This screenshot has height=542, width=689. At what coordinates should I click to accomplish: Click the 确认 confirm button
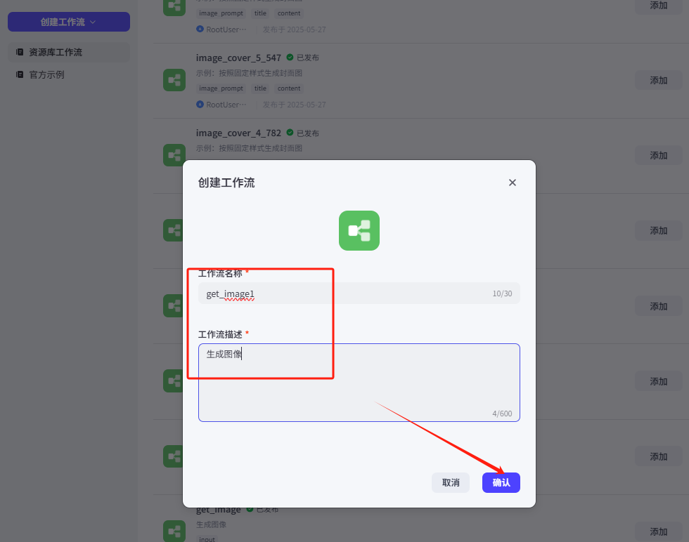click(501, 482)
